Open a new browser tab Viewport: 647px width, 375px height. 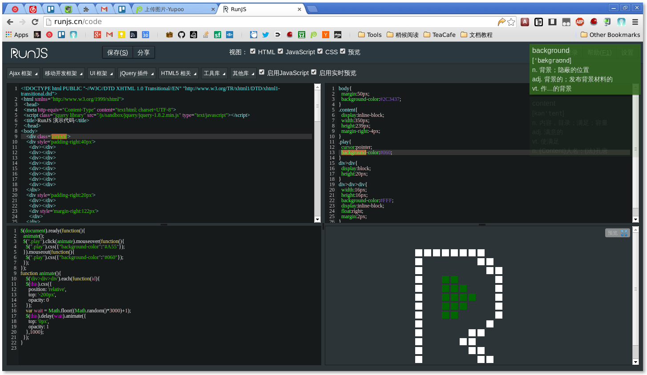(x=312, y=9)
